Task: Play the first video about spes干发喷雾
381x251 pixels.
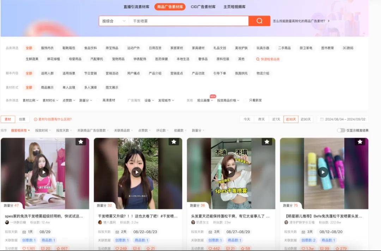Action: tap(44, 172)
